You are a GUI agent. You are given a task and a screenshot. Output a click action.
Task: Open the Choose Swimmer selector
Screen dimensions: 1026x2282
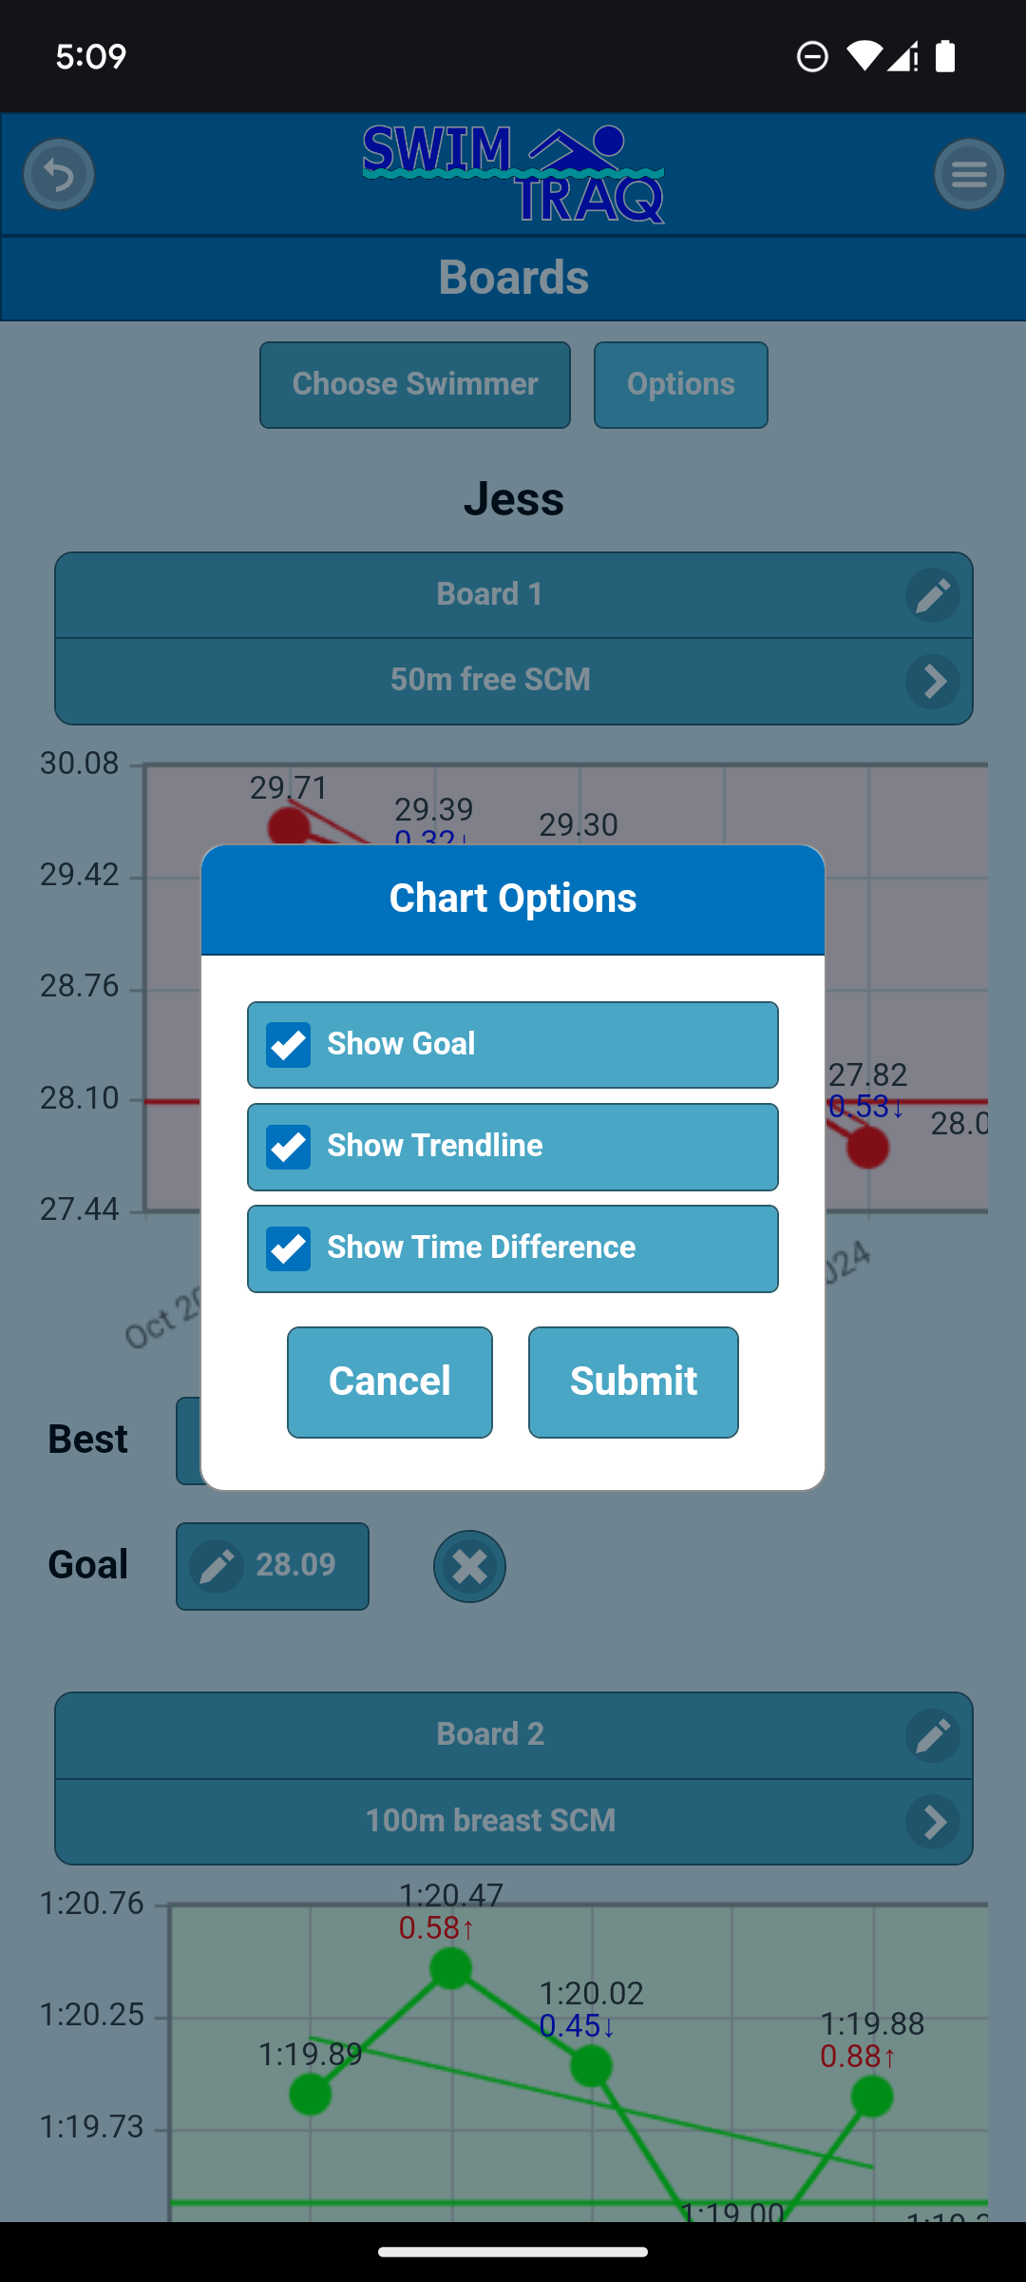[415, 385]
